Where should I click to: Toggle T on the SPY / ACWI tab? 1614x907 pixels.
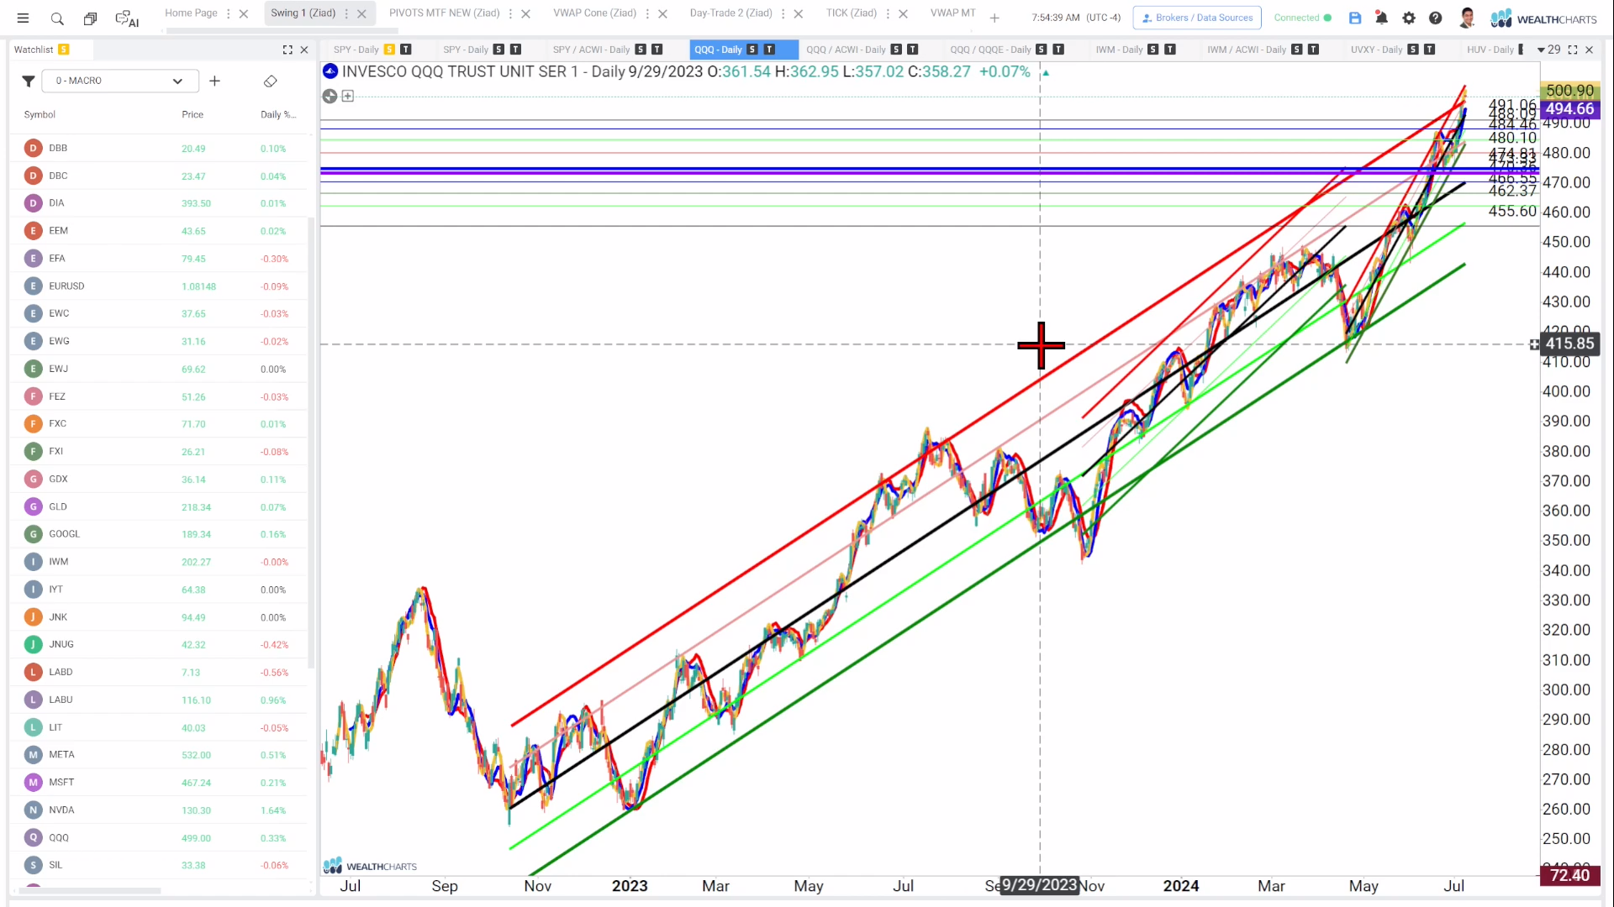657,50
